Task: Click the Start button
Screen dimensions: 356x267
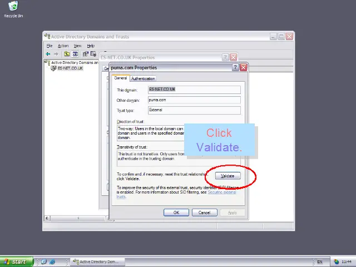Action: point(16,261)
